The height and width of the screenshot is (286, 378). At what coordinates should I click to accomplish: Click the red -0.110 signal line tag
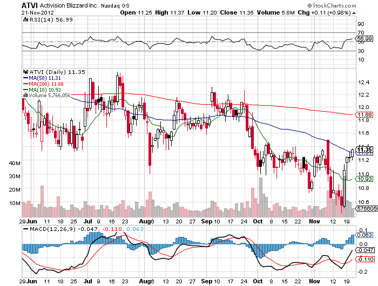(x=365, y=259)
